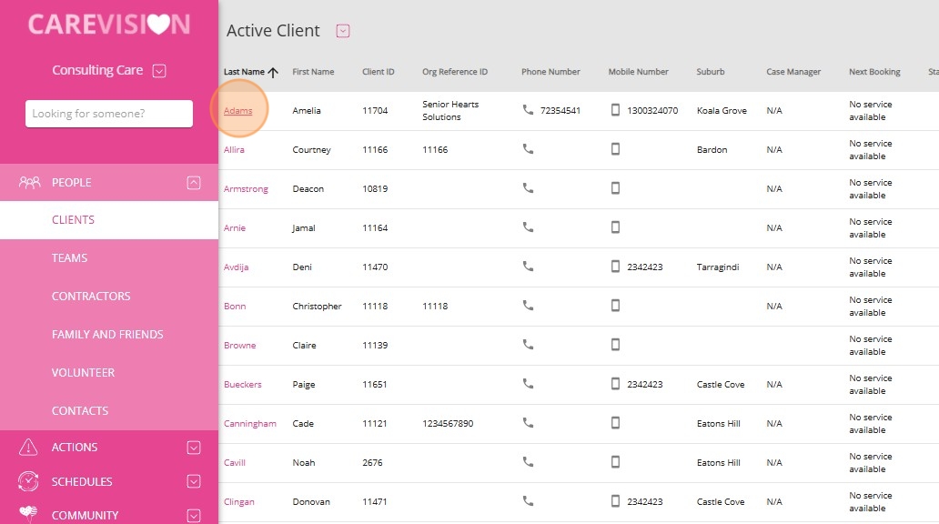Click the Last Name sort arrow
This screenshot has height=524, width=939.
[x=273, y=72]
